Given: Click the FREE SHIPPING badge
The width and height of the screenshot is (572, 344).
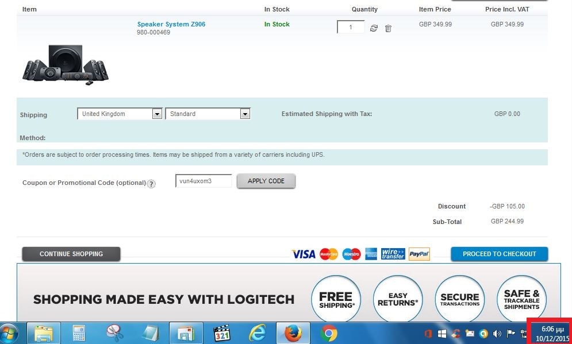Looking at the screenshot, I should coord(336,300).
